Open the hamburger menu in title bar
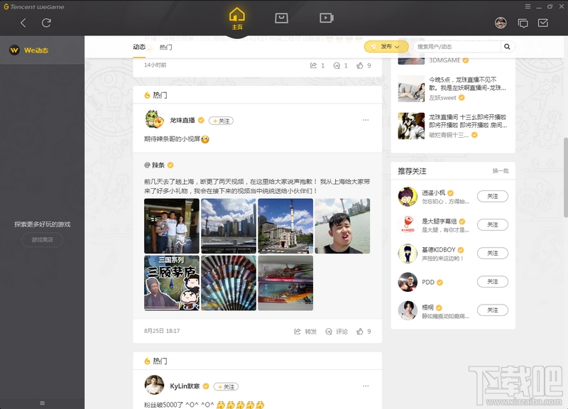Viewport: 568px width, 409px height. [528, 6]
